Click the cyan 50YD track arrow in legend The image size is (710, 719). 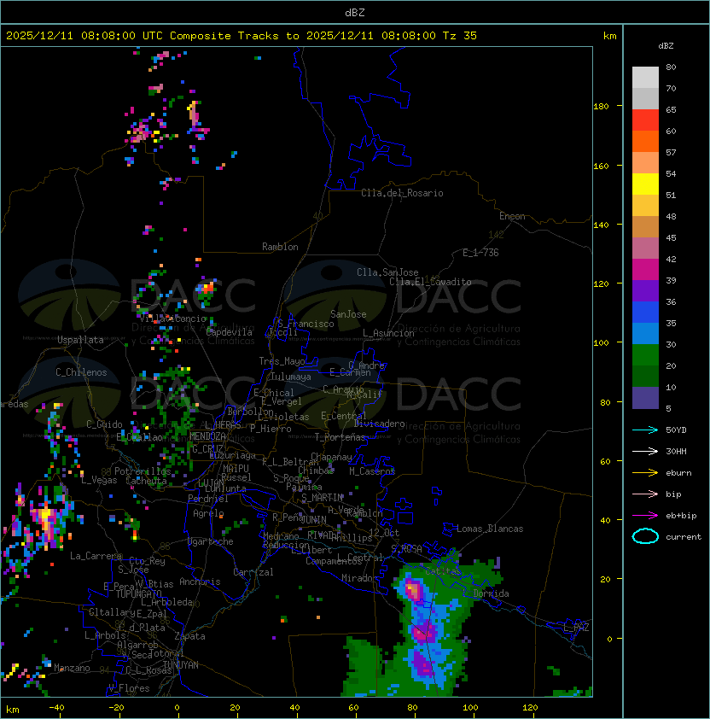(x=645, y=430)
